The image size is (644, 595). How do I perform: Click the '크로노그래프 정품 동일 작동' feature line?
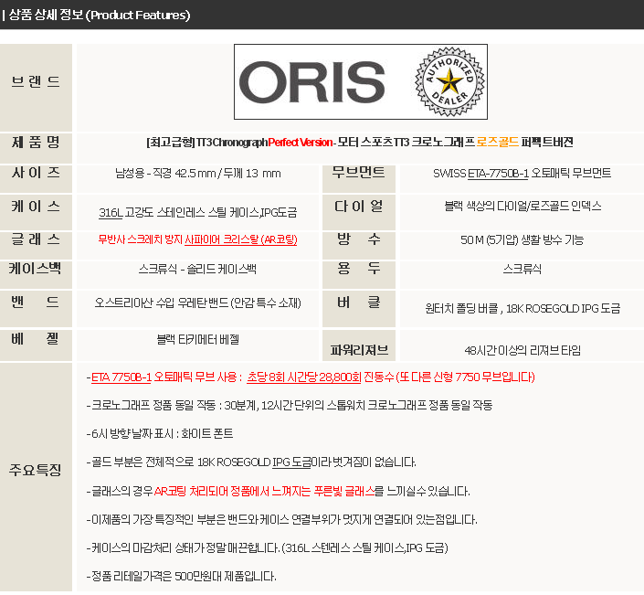tap(290, 406)
